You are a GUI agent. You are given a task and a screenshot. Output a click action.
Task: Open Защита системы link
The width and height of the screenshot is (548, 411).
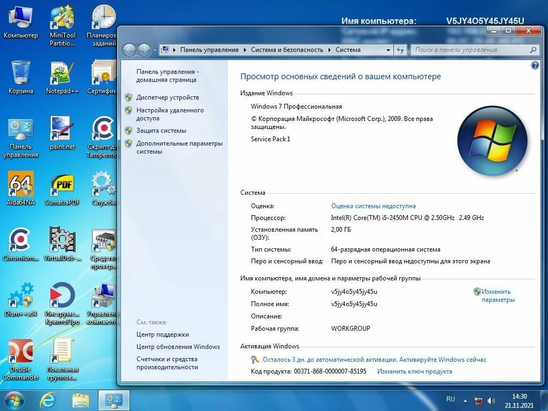[x=161, y=131]
